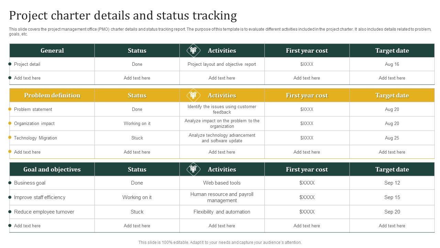Select the Human resource and payroll management cell
Image resolution: width=440 pixels, height=248 pixels.
[x=222, y=197]
